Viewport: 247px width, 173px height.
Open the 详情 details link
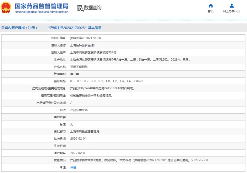tap(73, 167)
